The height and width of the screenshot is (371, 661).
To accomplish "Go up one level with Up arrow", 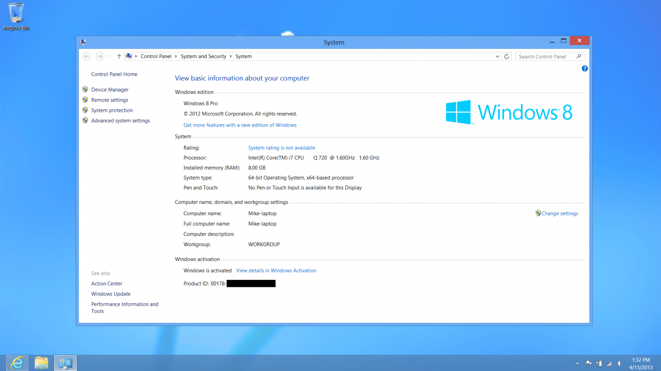I will click(119, 56).
